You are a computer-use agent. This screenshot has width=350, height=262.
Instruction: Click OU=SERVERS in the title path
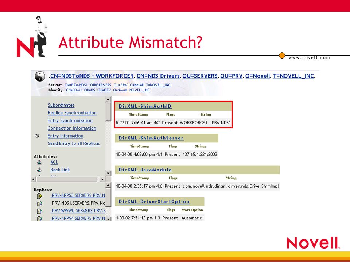200,76
